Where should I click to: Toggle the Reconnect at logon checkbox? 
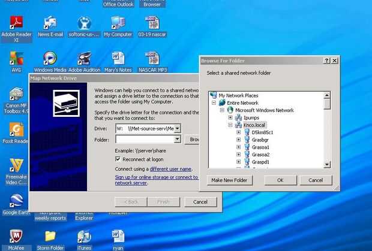[118, 159]
